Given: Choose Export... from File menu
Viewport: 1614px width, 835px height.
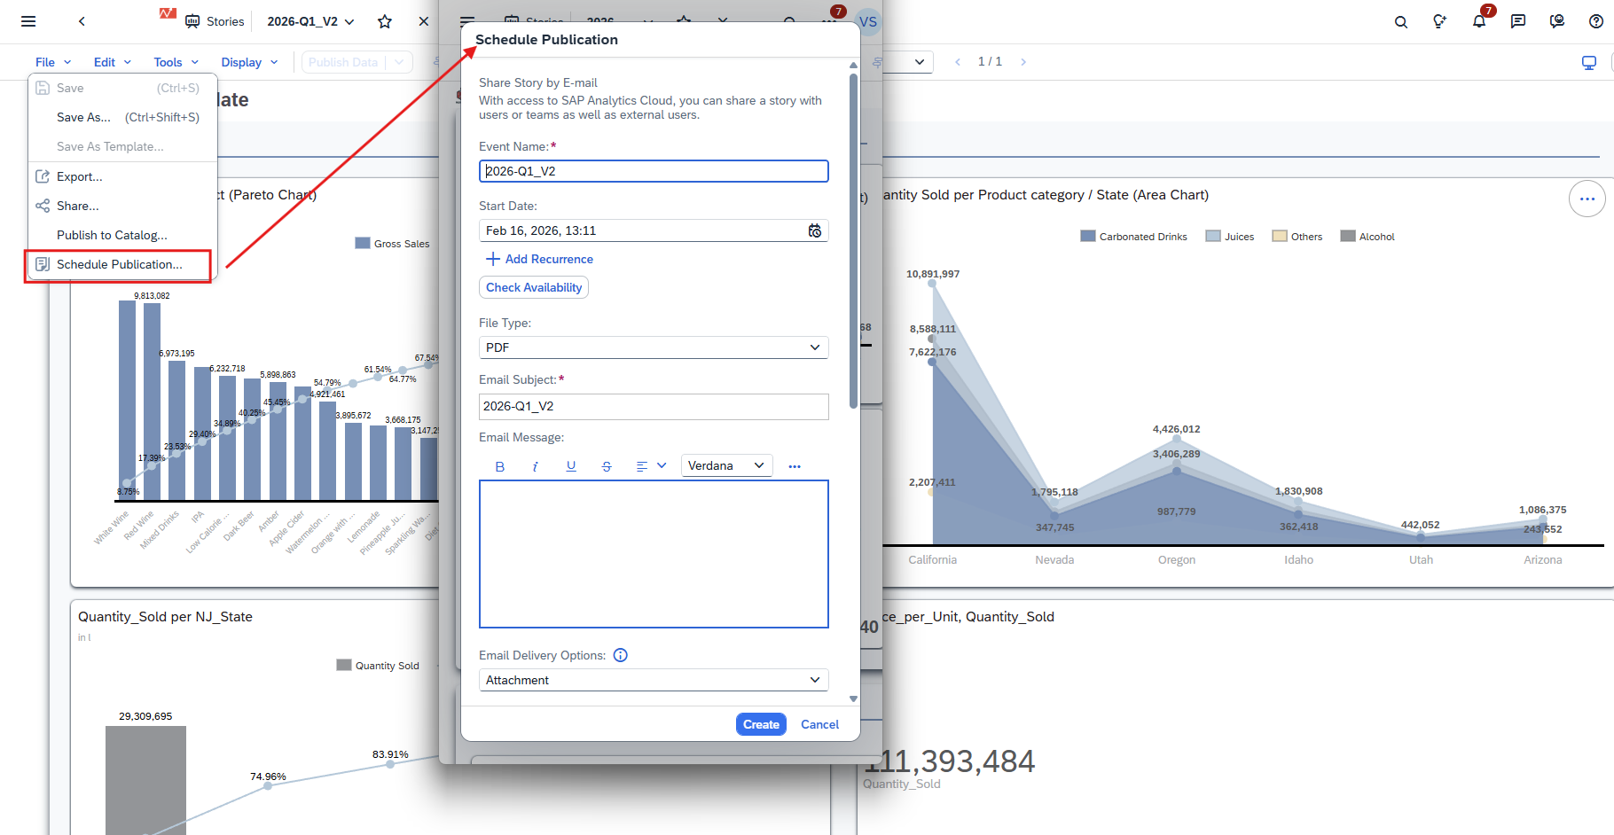Looking at the screenshot, I should click(x=122, y=176).
